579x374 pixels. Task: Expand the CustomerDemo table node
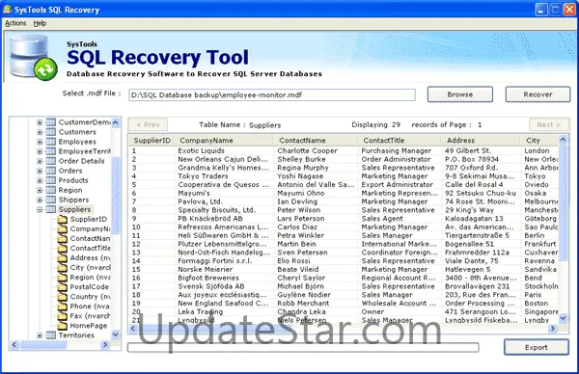point(40,122)
